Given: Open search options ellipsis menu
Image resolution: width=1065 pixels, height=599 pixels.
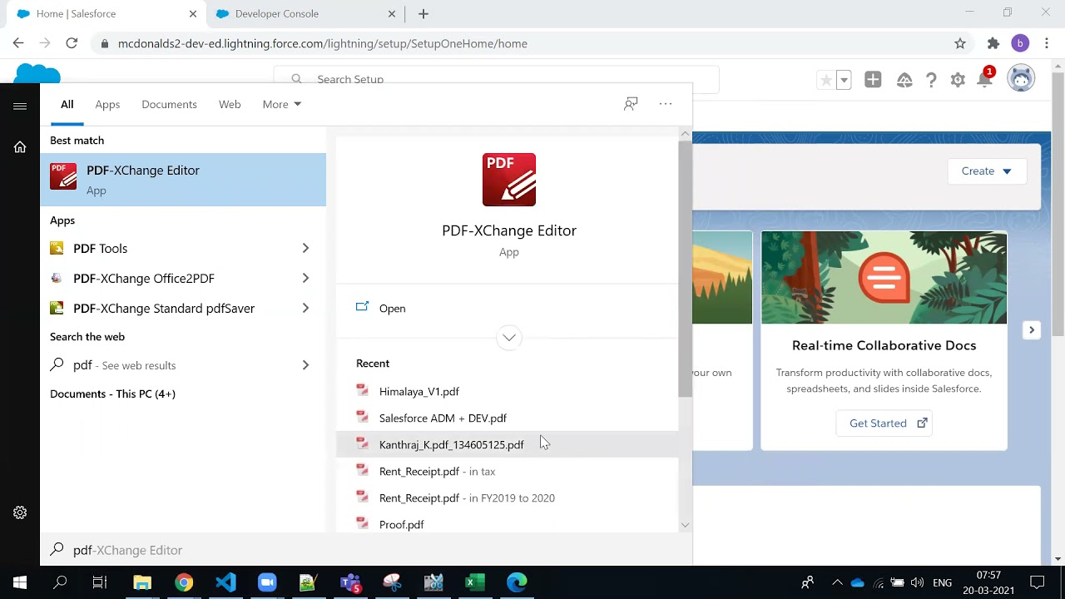Looking at the screenshot, I should (x=666, y=103).
